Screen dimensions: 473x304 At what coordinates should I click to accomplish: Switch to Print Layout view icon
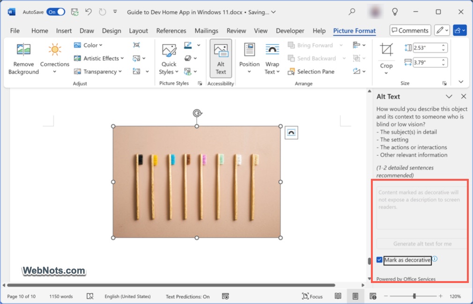pos(355,296)
